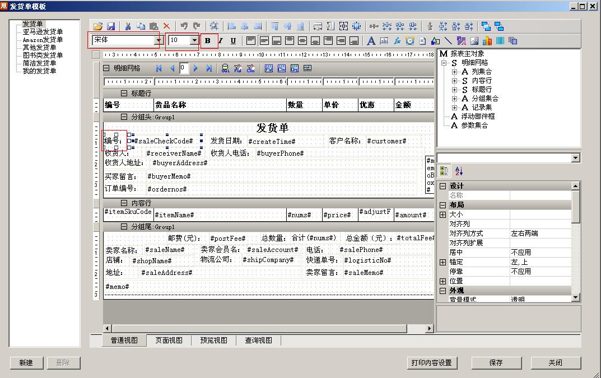The height and width of the screenshot is (378, 601).
Task: Switch to 查询视图 tab
Action: tap(258, 340)
